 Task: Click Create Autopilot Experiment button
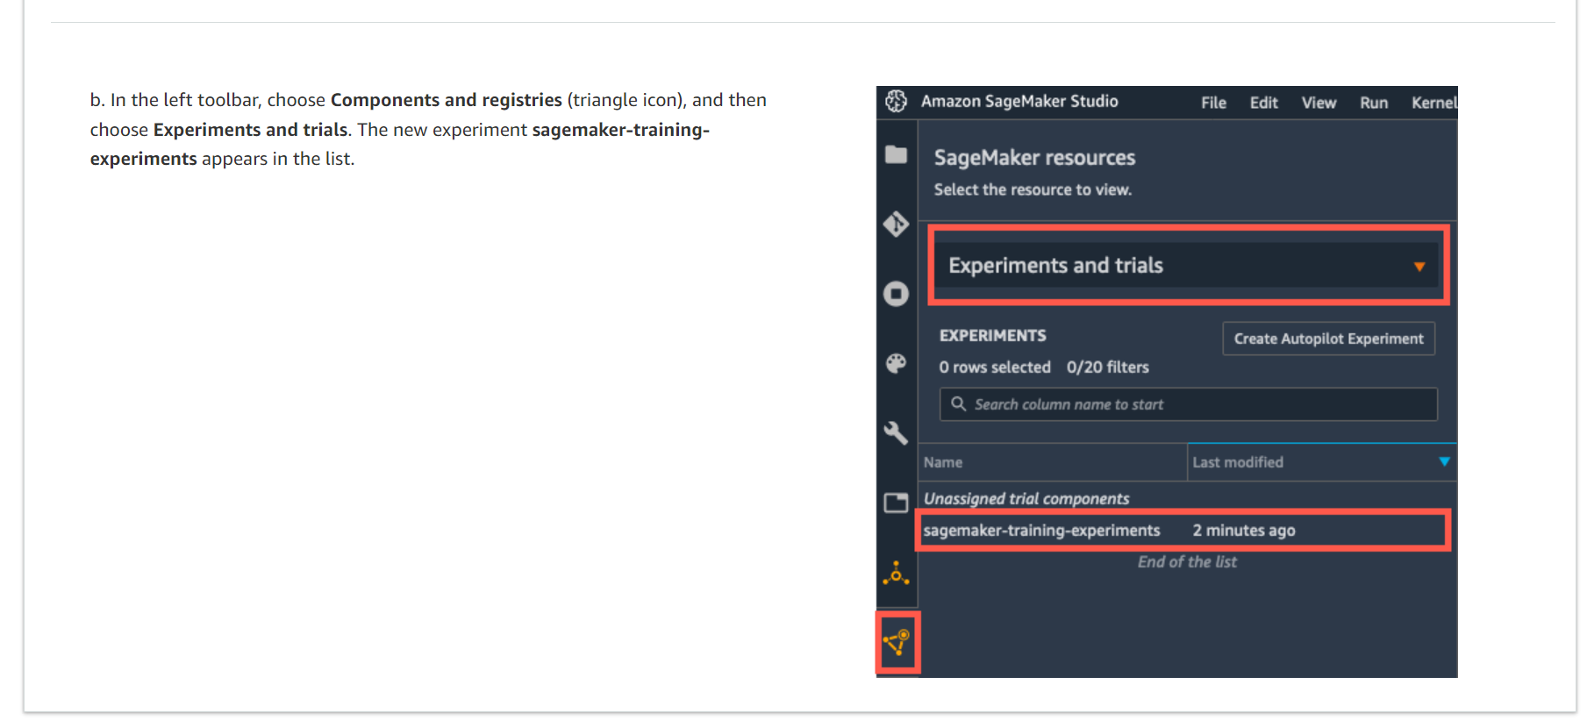[1328, 339]
